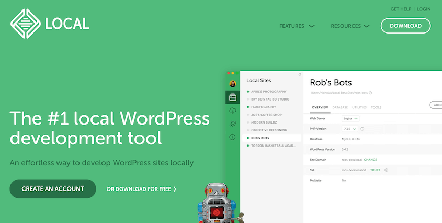Image resolution: width=442 pixels, height=223 pixels.
Task: Switch to the Tools tab
Action: (376, 107)
